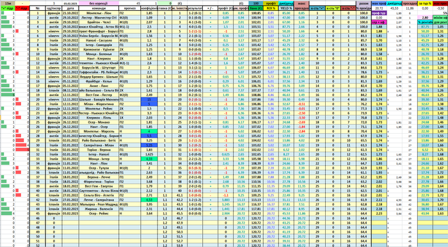Click the 'Монпельє - Реймс' cell
Screen dimensions: 448x247
(99, 109)
